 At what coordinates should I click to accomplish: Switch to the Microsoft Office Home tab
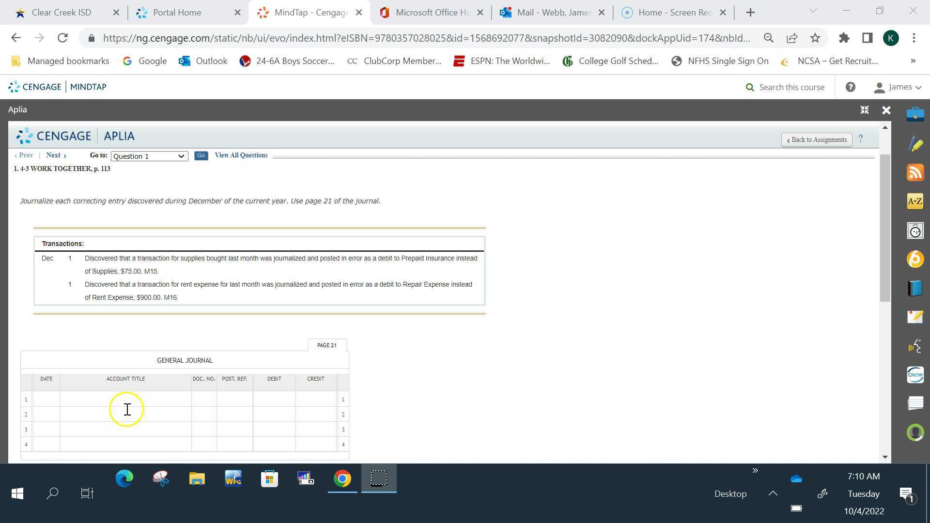[432, 13]
